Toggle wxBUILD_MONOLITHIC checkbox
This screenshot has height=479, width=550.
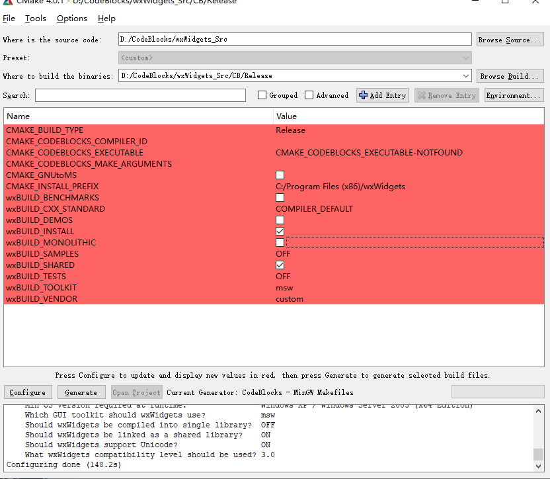280,242
